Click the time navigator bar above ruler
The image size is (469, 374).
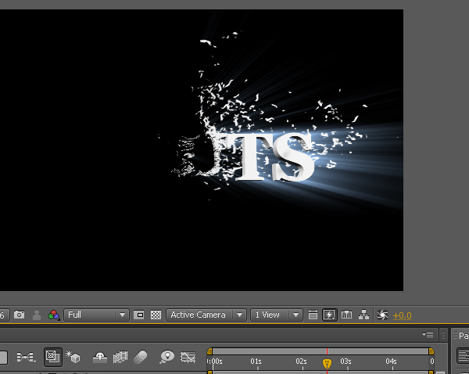coord(320,351)
